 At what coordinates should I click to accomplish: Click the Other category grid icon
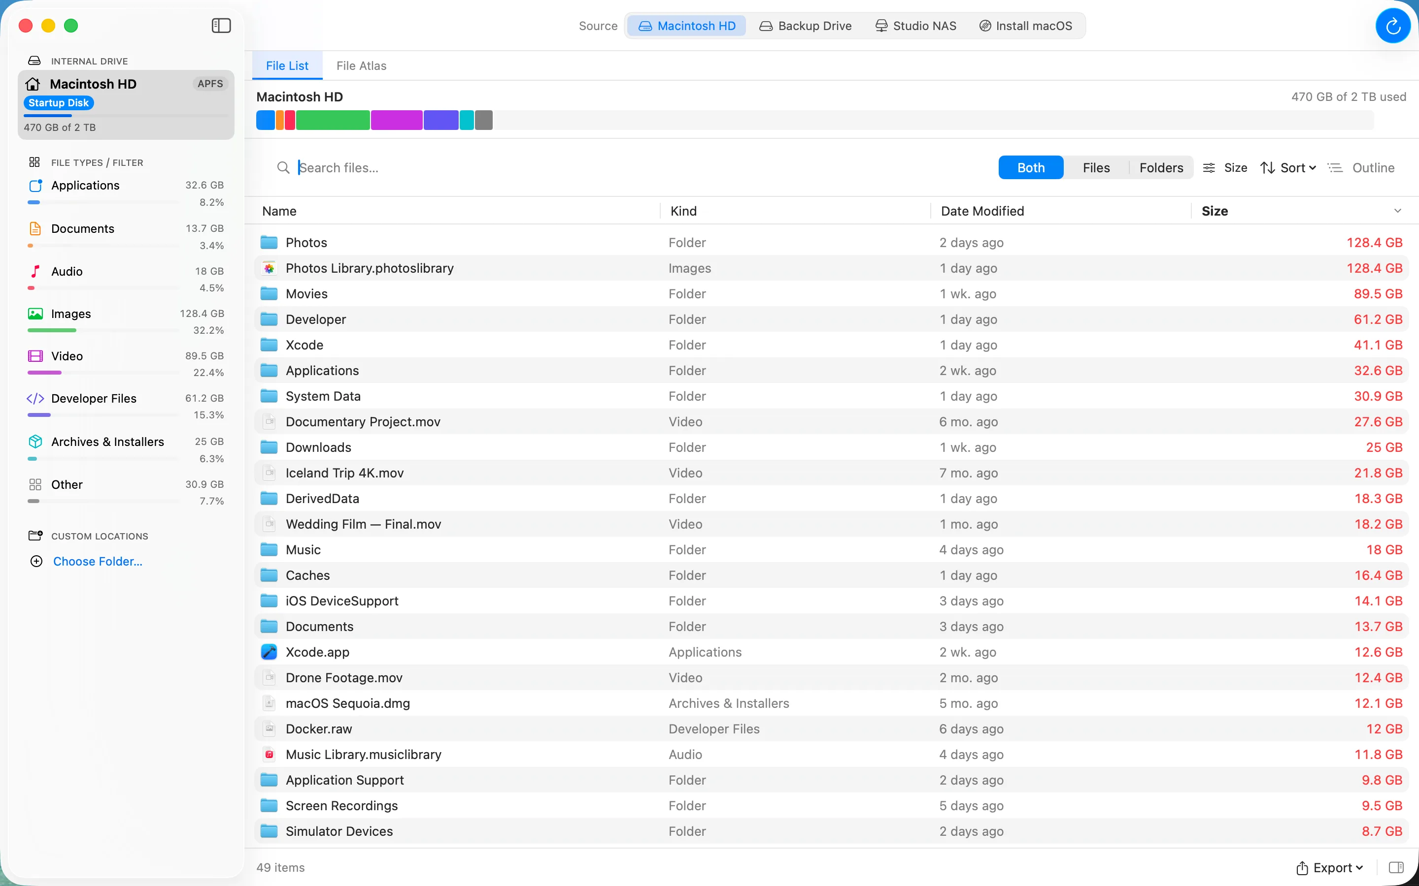point(35,485)
